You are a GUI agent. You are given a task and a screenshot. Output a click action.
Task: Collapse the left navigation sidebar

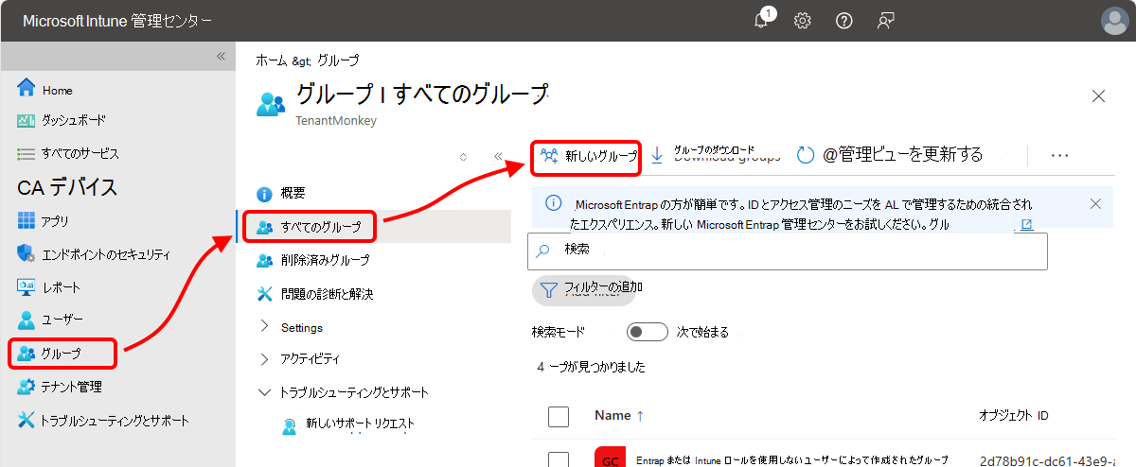click(x=221, y=56)
